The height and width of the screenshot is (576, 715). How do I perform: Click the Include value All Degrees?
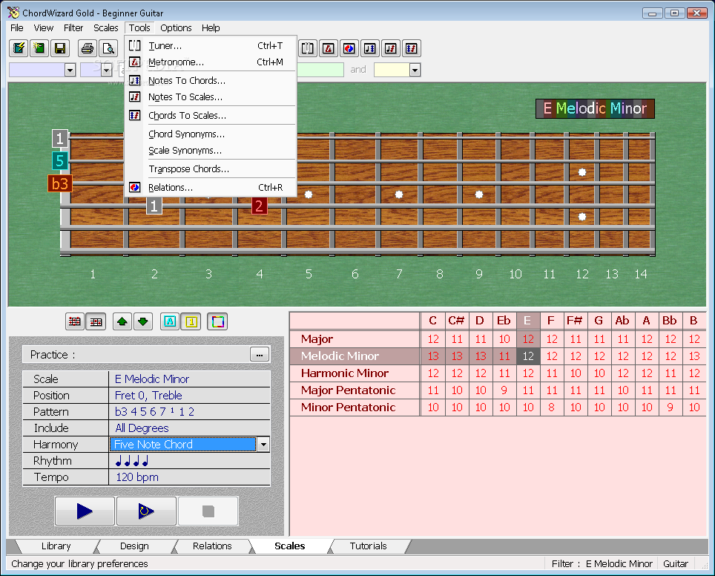click(x=190, y=428)
